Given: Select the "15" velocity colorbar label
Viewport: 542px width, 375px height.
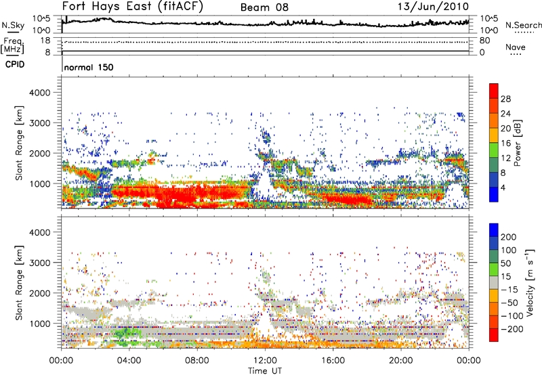Looking at the screenshot, I should [x=505, y=277].
